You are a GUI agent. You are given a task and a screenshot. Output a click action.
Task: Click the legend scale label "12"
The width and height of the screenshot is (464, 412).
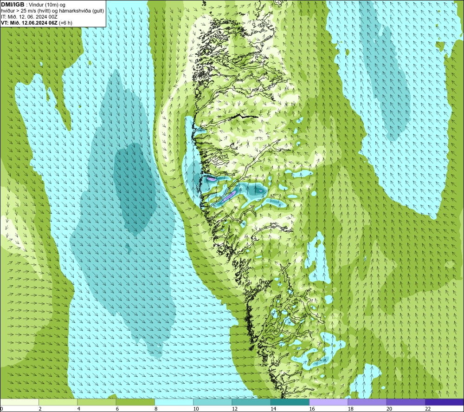click(235, 409)
